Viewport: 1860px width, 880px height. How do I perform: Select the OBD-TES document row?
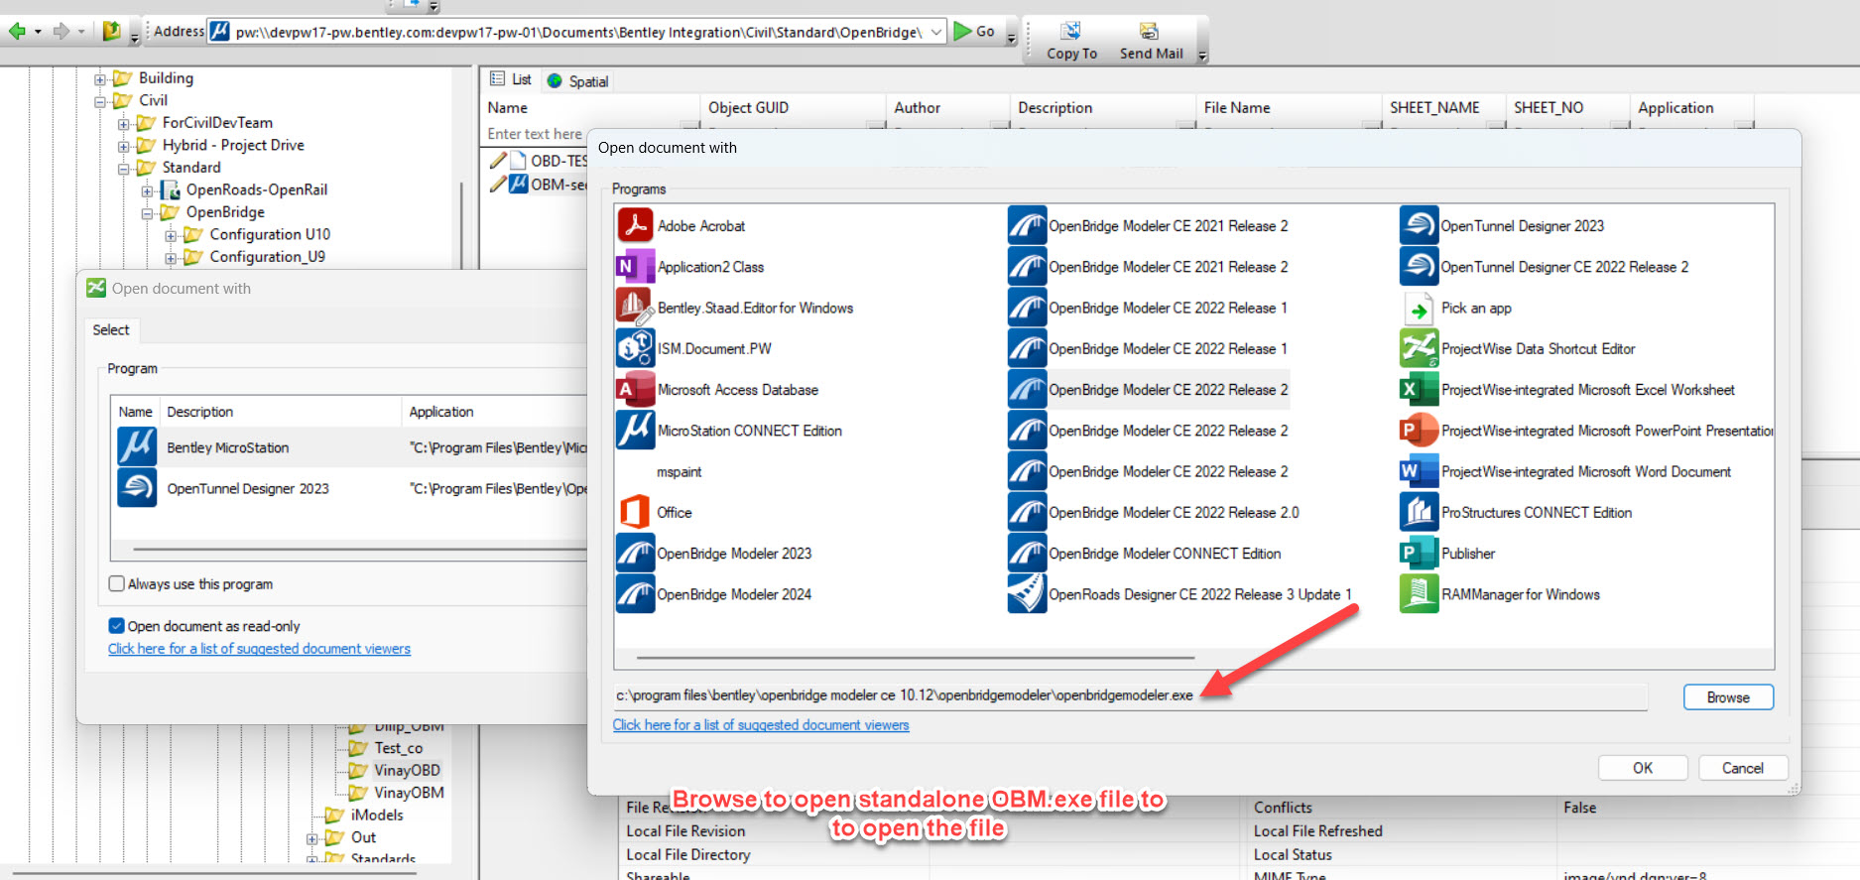[x=538, y=161]
